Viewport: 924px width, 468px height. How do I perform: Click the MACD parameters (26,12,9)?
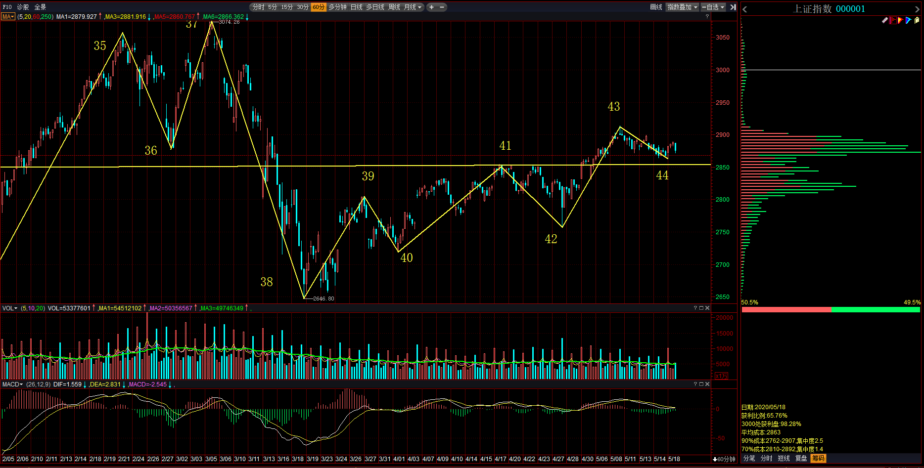[38, 384]
